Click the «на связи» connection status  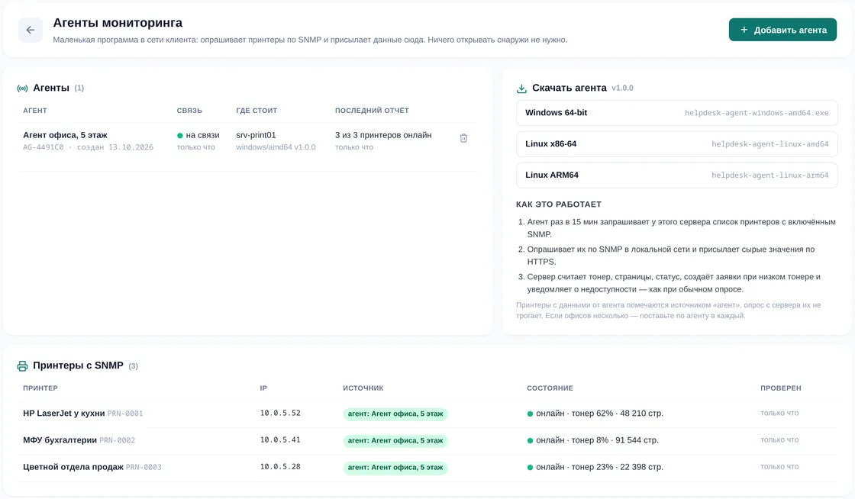pyautogui.click(x=198, y=135)
